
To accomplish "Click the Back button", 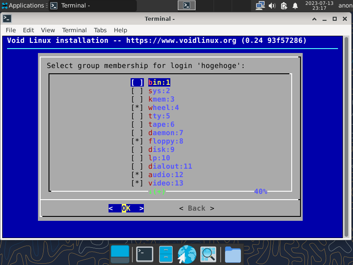I will point(196,208).
